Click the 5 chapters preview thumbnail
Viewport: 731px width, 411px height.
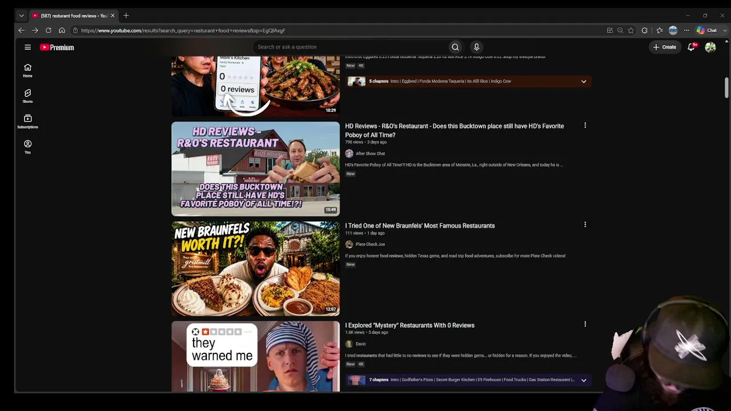pos(356,82)
